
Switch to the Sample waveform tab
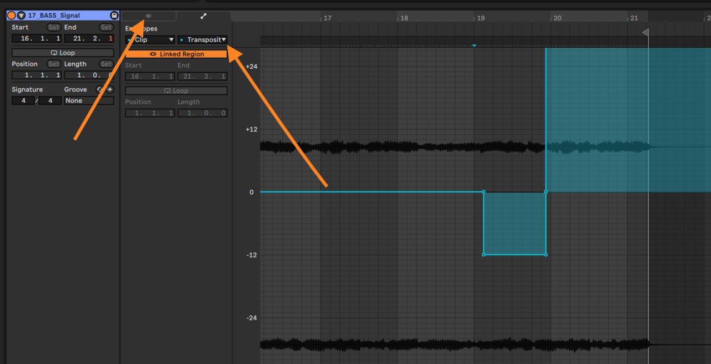pyautogui.click(x=148, y=17)
